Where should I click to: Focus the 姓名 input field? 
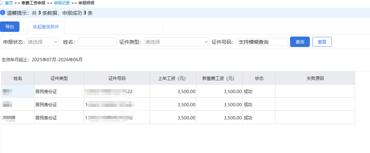(97, 42)
